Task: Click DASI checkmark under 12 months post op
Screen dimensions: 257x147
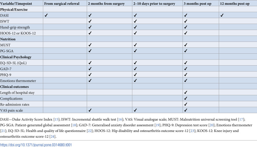Action: click(x=222, y=15)
